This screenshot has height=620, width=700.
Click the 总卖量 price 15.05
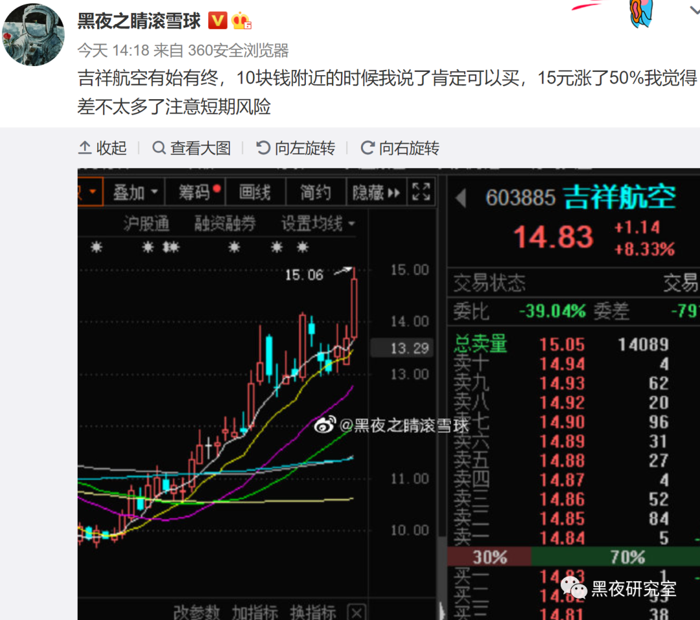click(x=562, y=344)
